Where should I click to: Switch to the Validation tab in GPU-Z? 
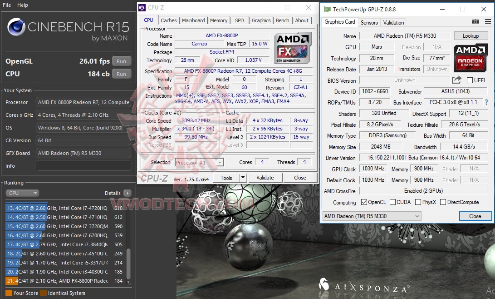click(393, 22)
